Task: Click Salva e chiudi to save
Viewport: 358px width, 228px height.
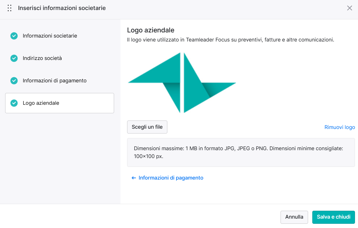Action: [x=333, y=217]
